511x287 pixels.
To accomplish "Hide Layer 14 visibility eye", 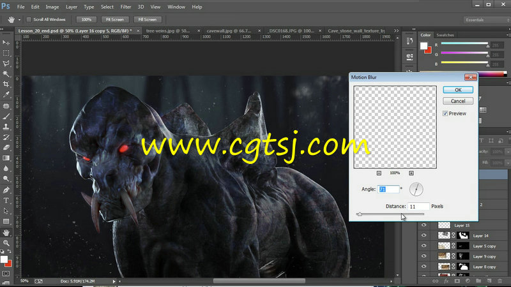I will coord(423,235).
